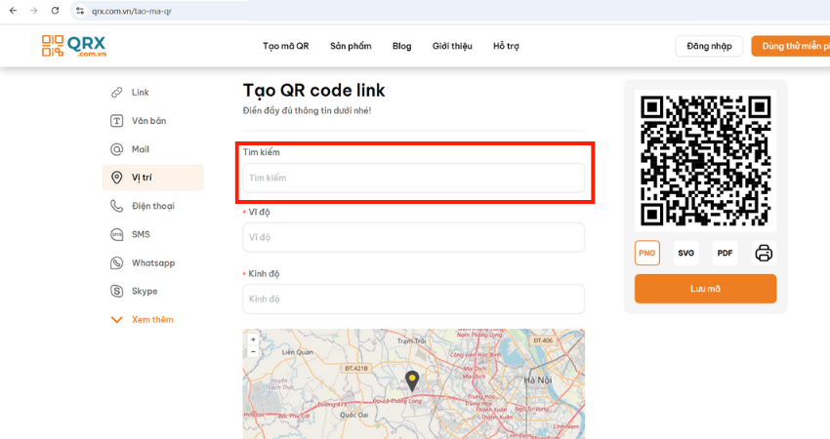
Task: Focus the Vĩ độ latitude field
Action: pos(413,237)
